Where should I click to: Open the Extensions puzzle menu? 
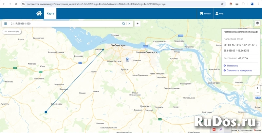[243, 4]
